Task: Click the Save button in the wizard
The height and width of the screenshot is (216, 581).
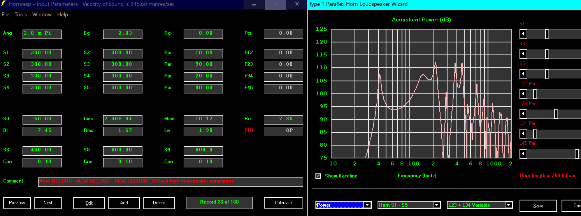Action: tap(538, 205)
